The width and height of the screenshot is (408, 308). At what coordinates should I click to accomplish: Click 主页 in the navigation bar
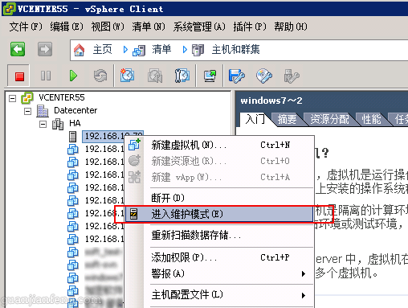pyautogui.click(x=102, y=50)
